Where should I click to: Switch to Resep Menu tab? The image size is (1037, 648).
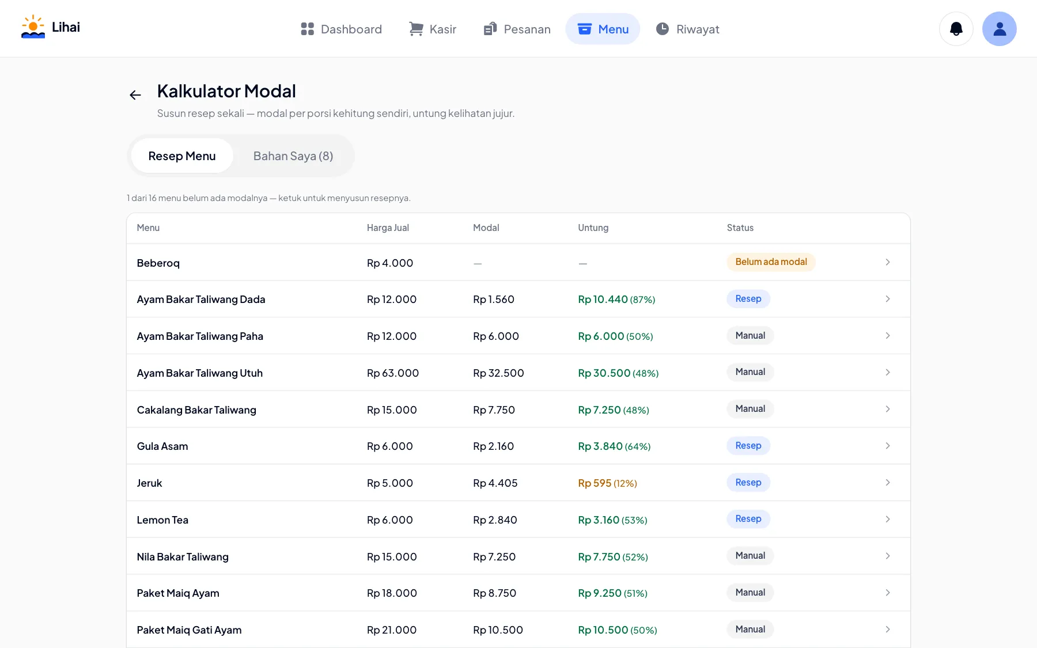(182, 156)
